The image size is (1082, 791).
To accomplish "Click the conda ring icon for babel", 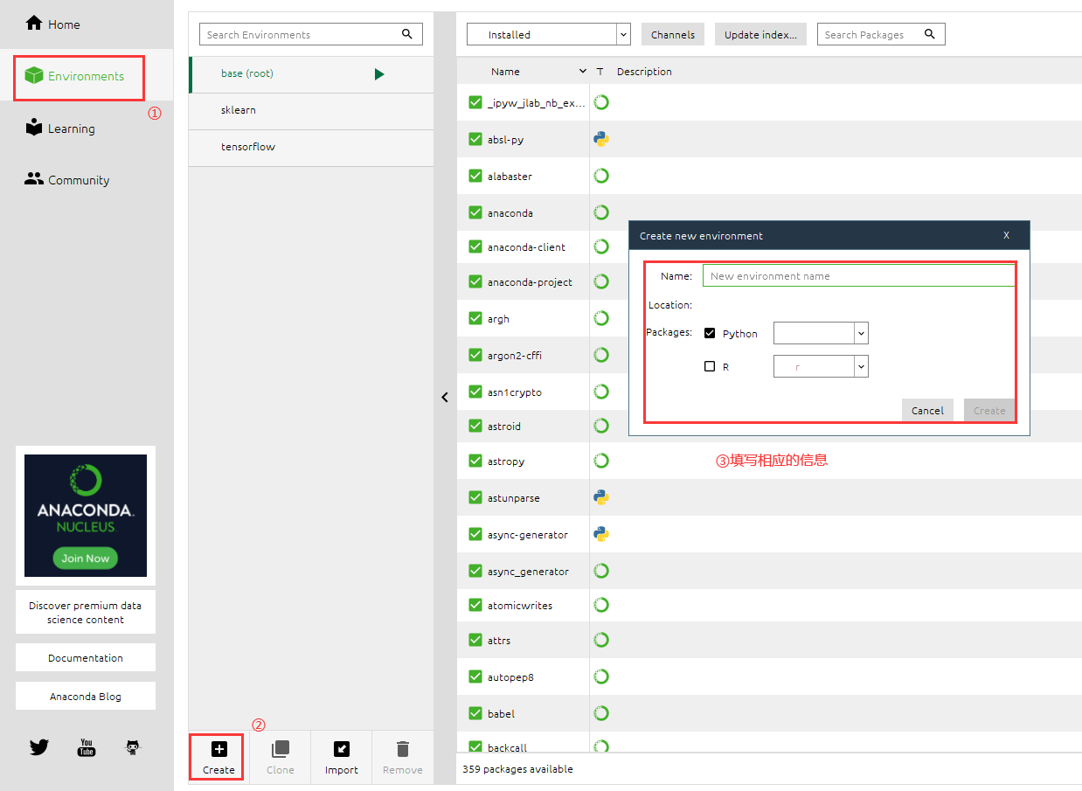I will point(601,713).
